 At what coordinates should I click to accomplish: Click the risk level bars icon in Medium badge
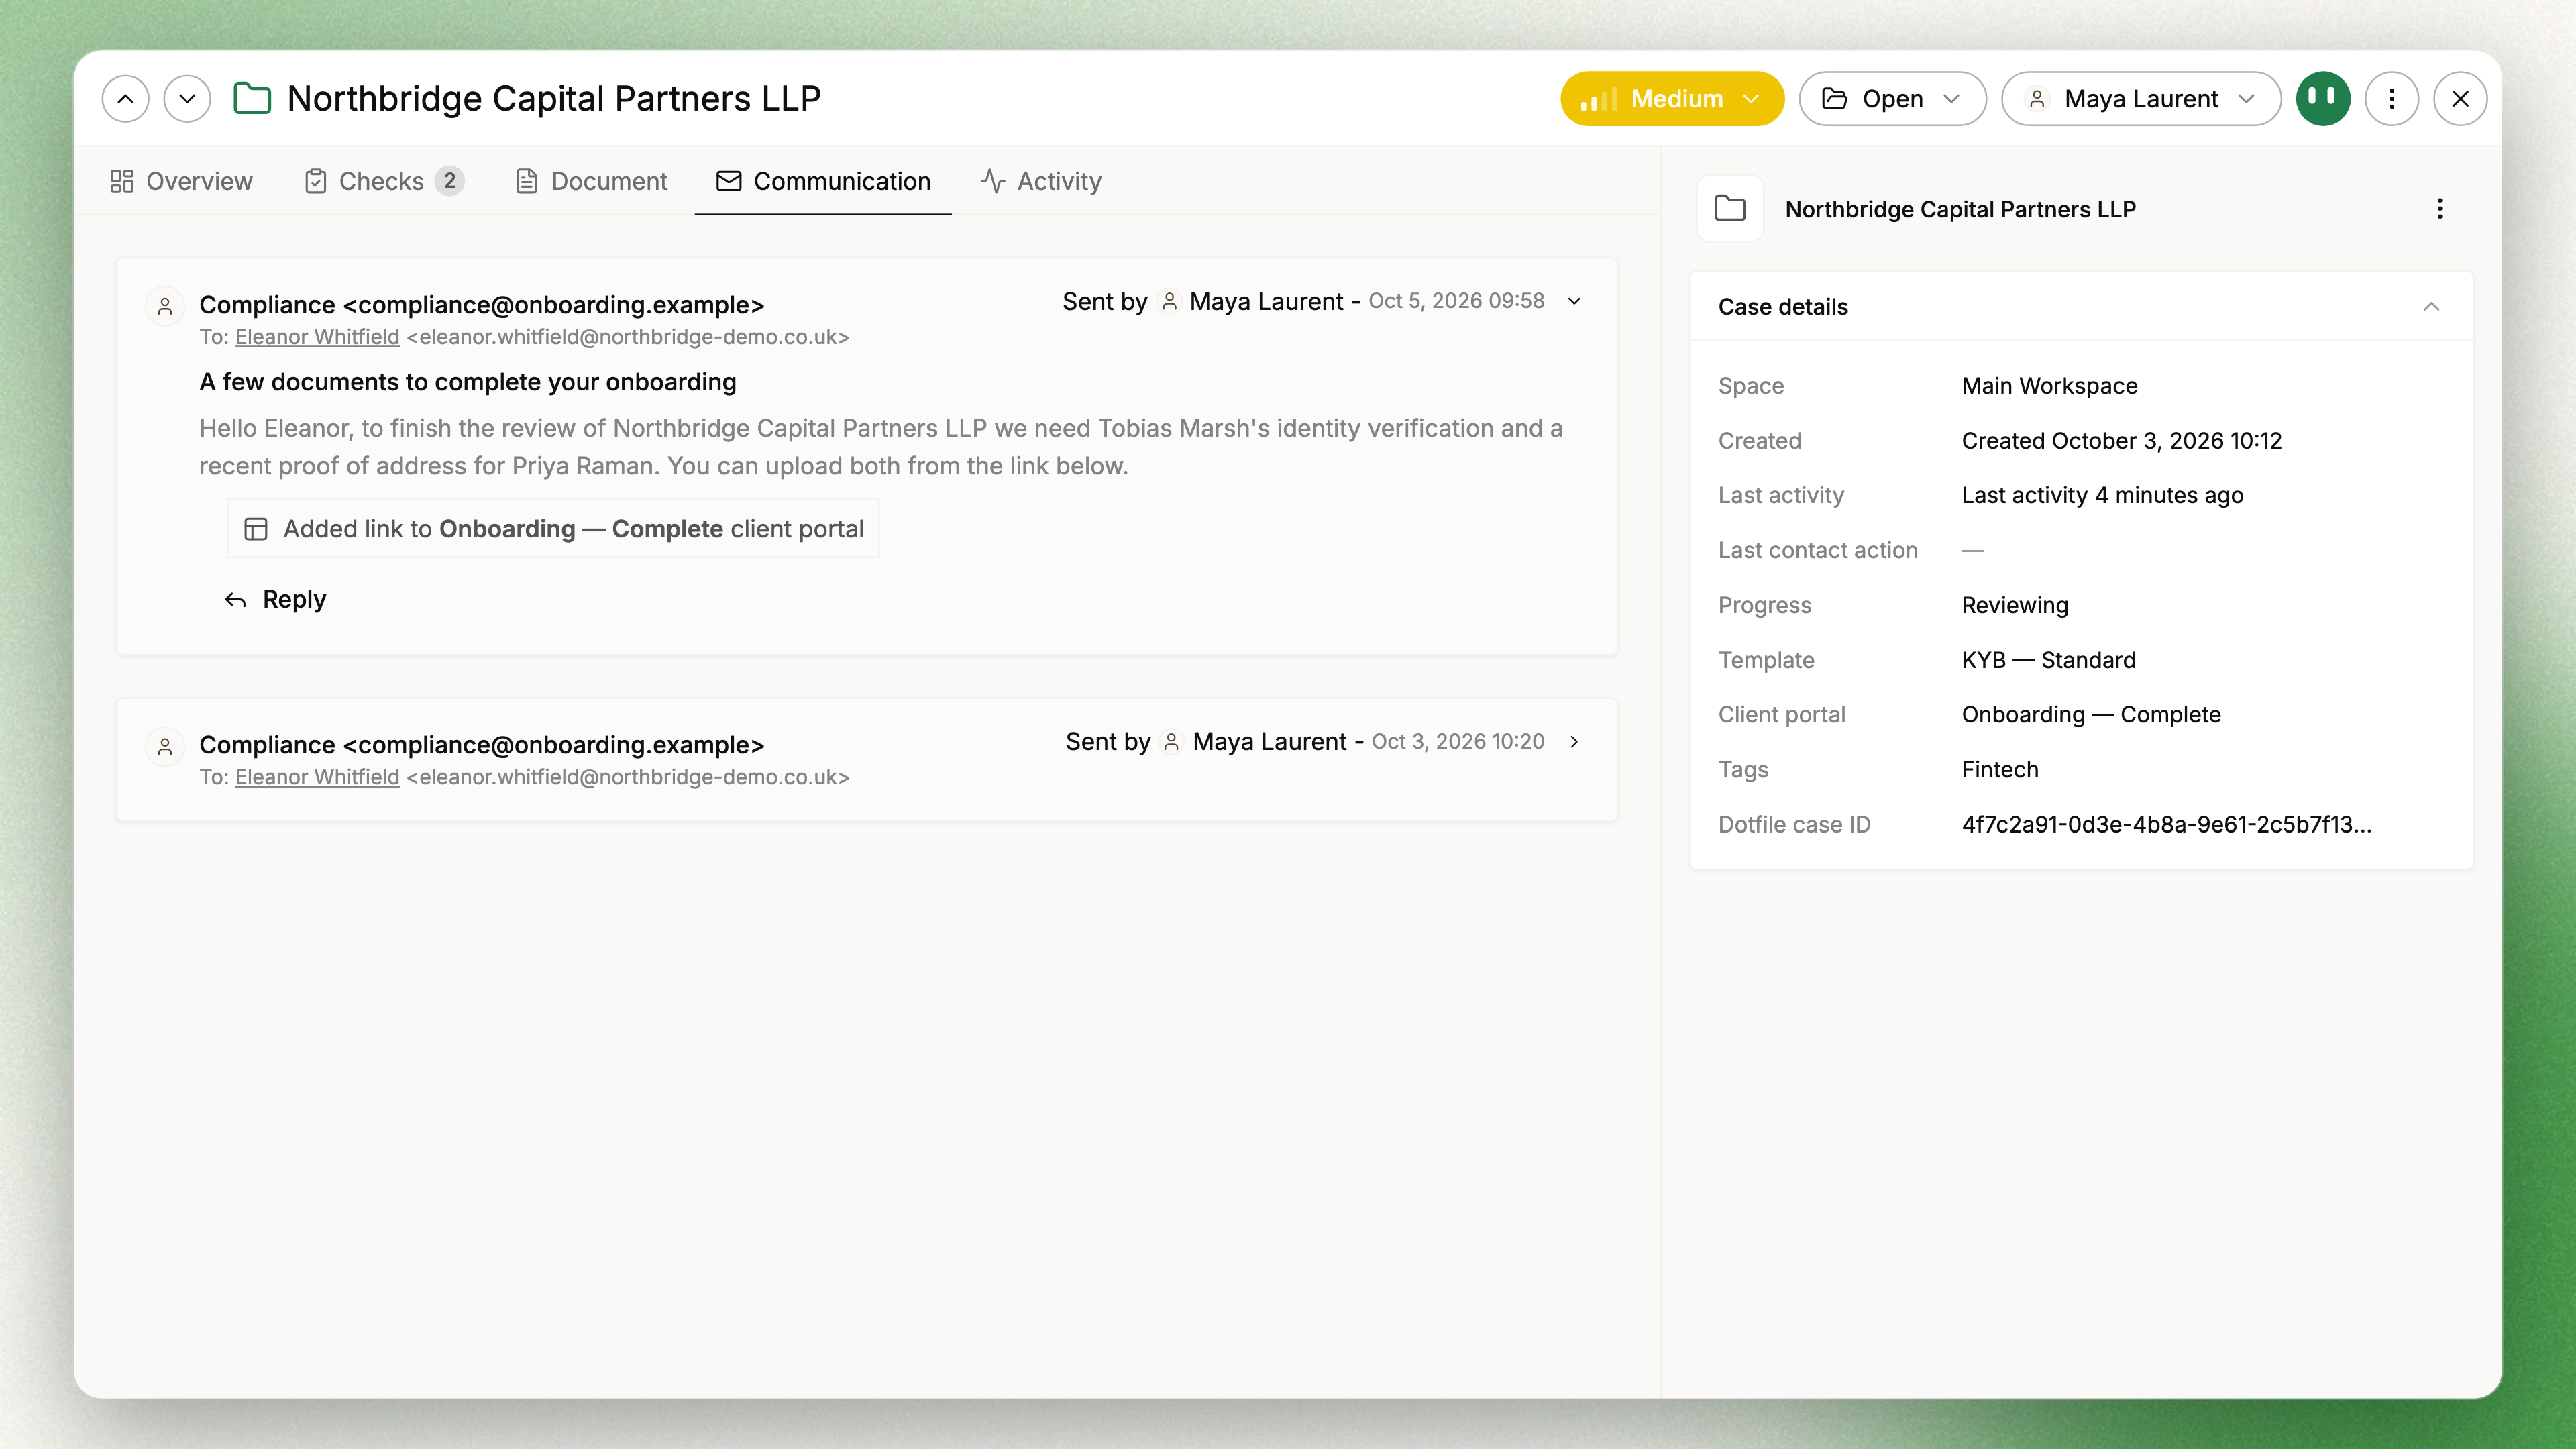(1598, 99)
